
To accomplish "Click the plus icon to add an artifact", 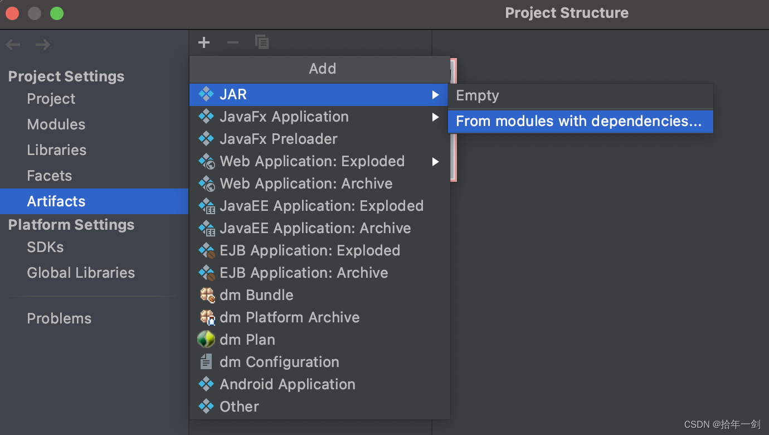I will (x=203, y=42).
